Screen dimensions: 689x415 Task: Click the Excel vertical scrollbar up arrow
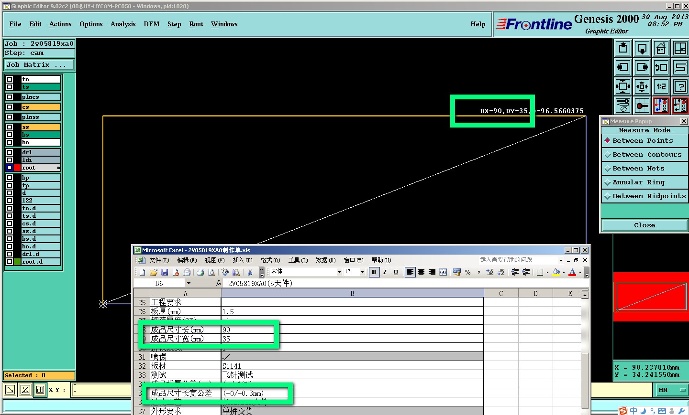[x=585, y=295]
